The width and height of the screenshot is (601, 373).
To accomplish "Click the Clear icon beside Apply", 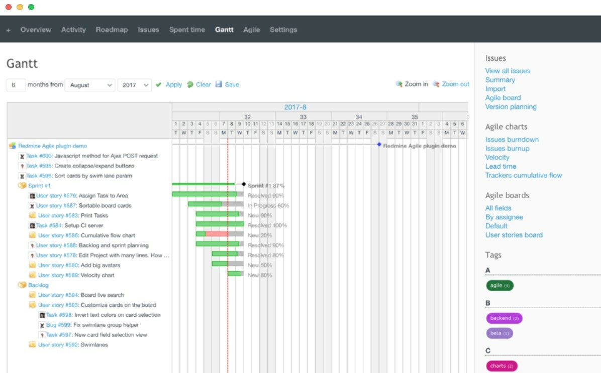I will [190, 84].
